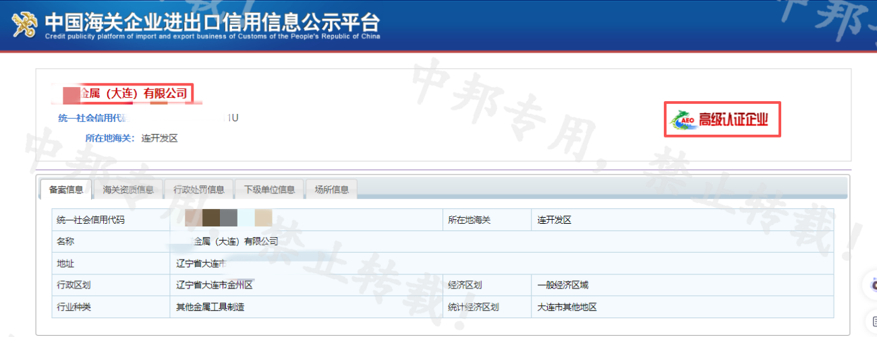Click the AEO 高级认证企业 certification badge
The height and width of the screenshot is (337, 877).
(722, 120)
